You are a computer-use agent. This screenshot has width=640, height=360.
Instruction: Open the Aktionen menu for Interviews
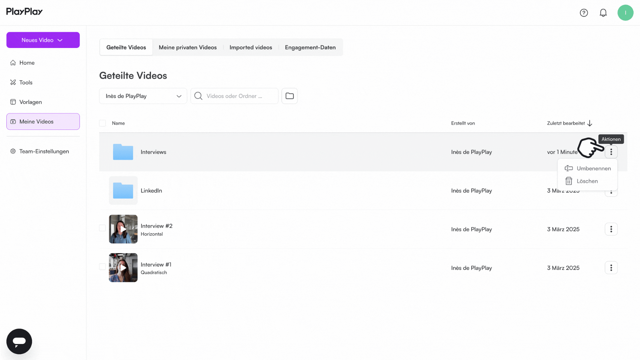[611, 152]
